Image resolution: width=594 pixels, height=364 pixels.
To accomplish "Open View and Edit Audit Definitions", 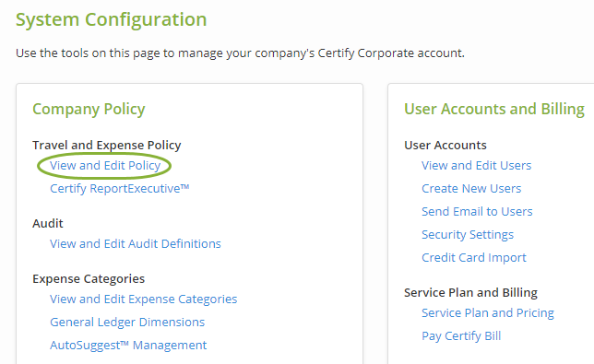I will point(136,243).
